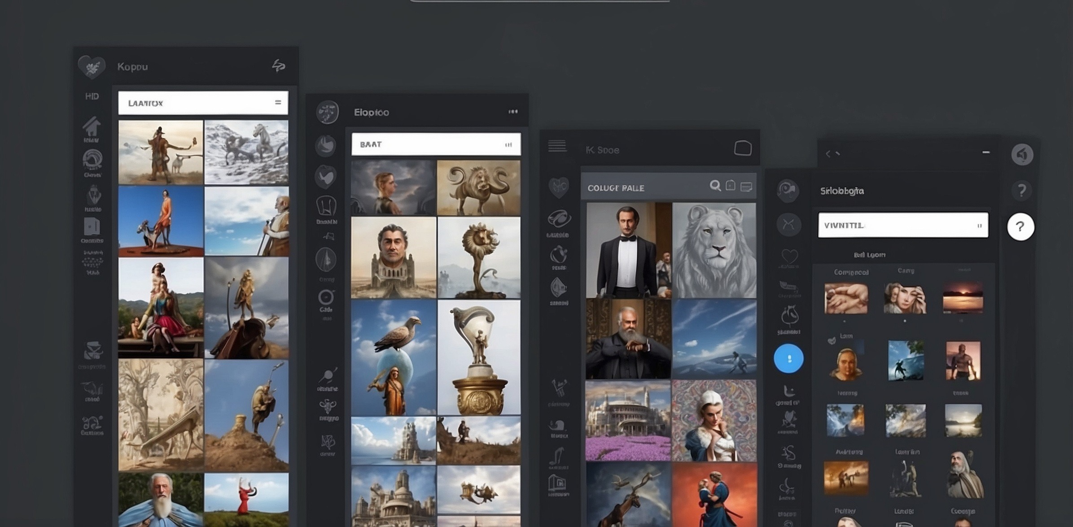The image size is (1073, 527).
Task: Click the rounded square icon in K Sooe header
Action: pos(743,148)
